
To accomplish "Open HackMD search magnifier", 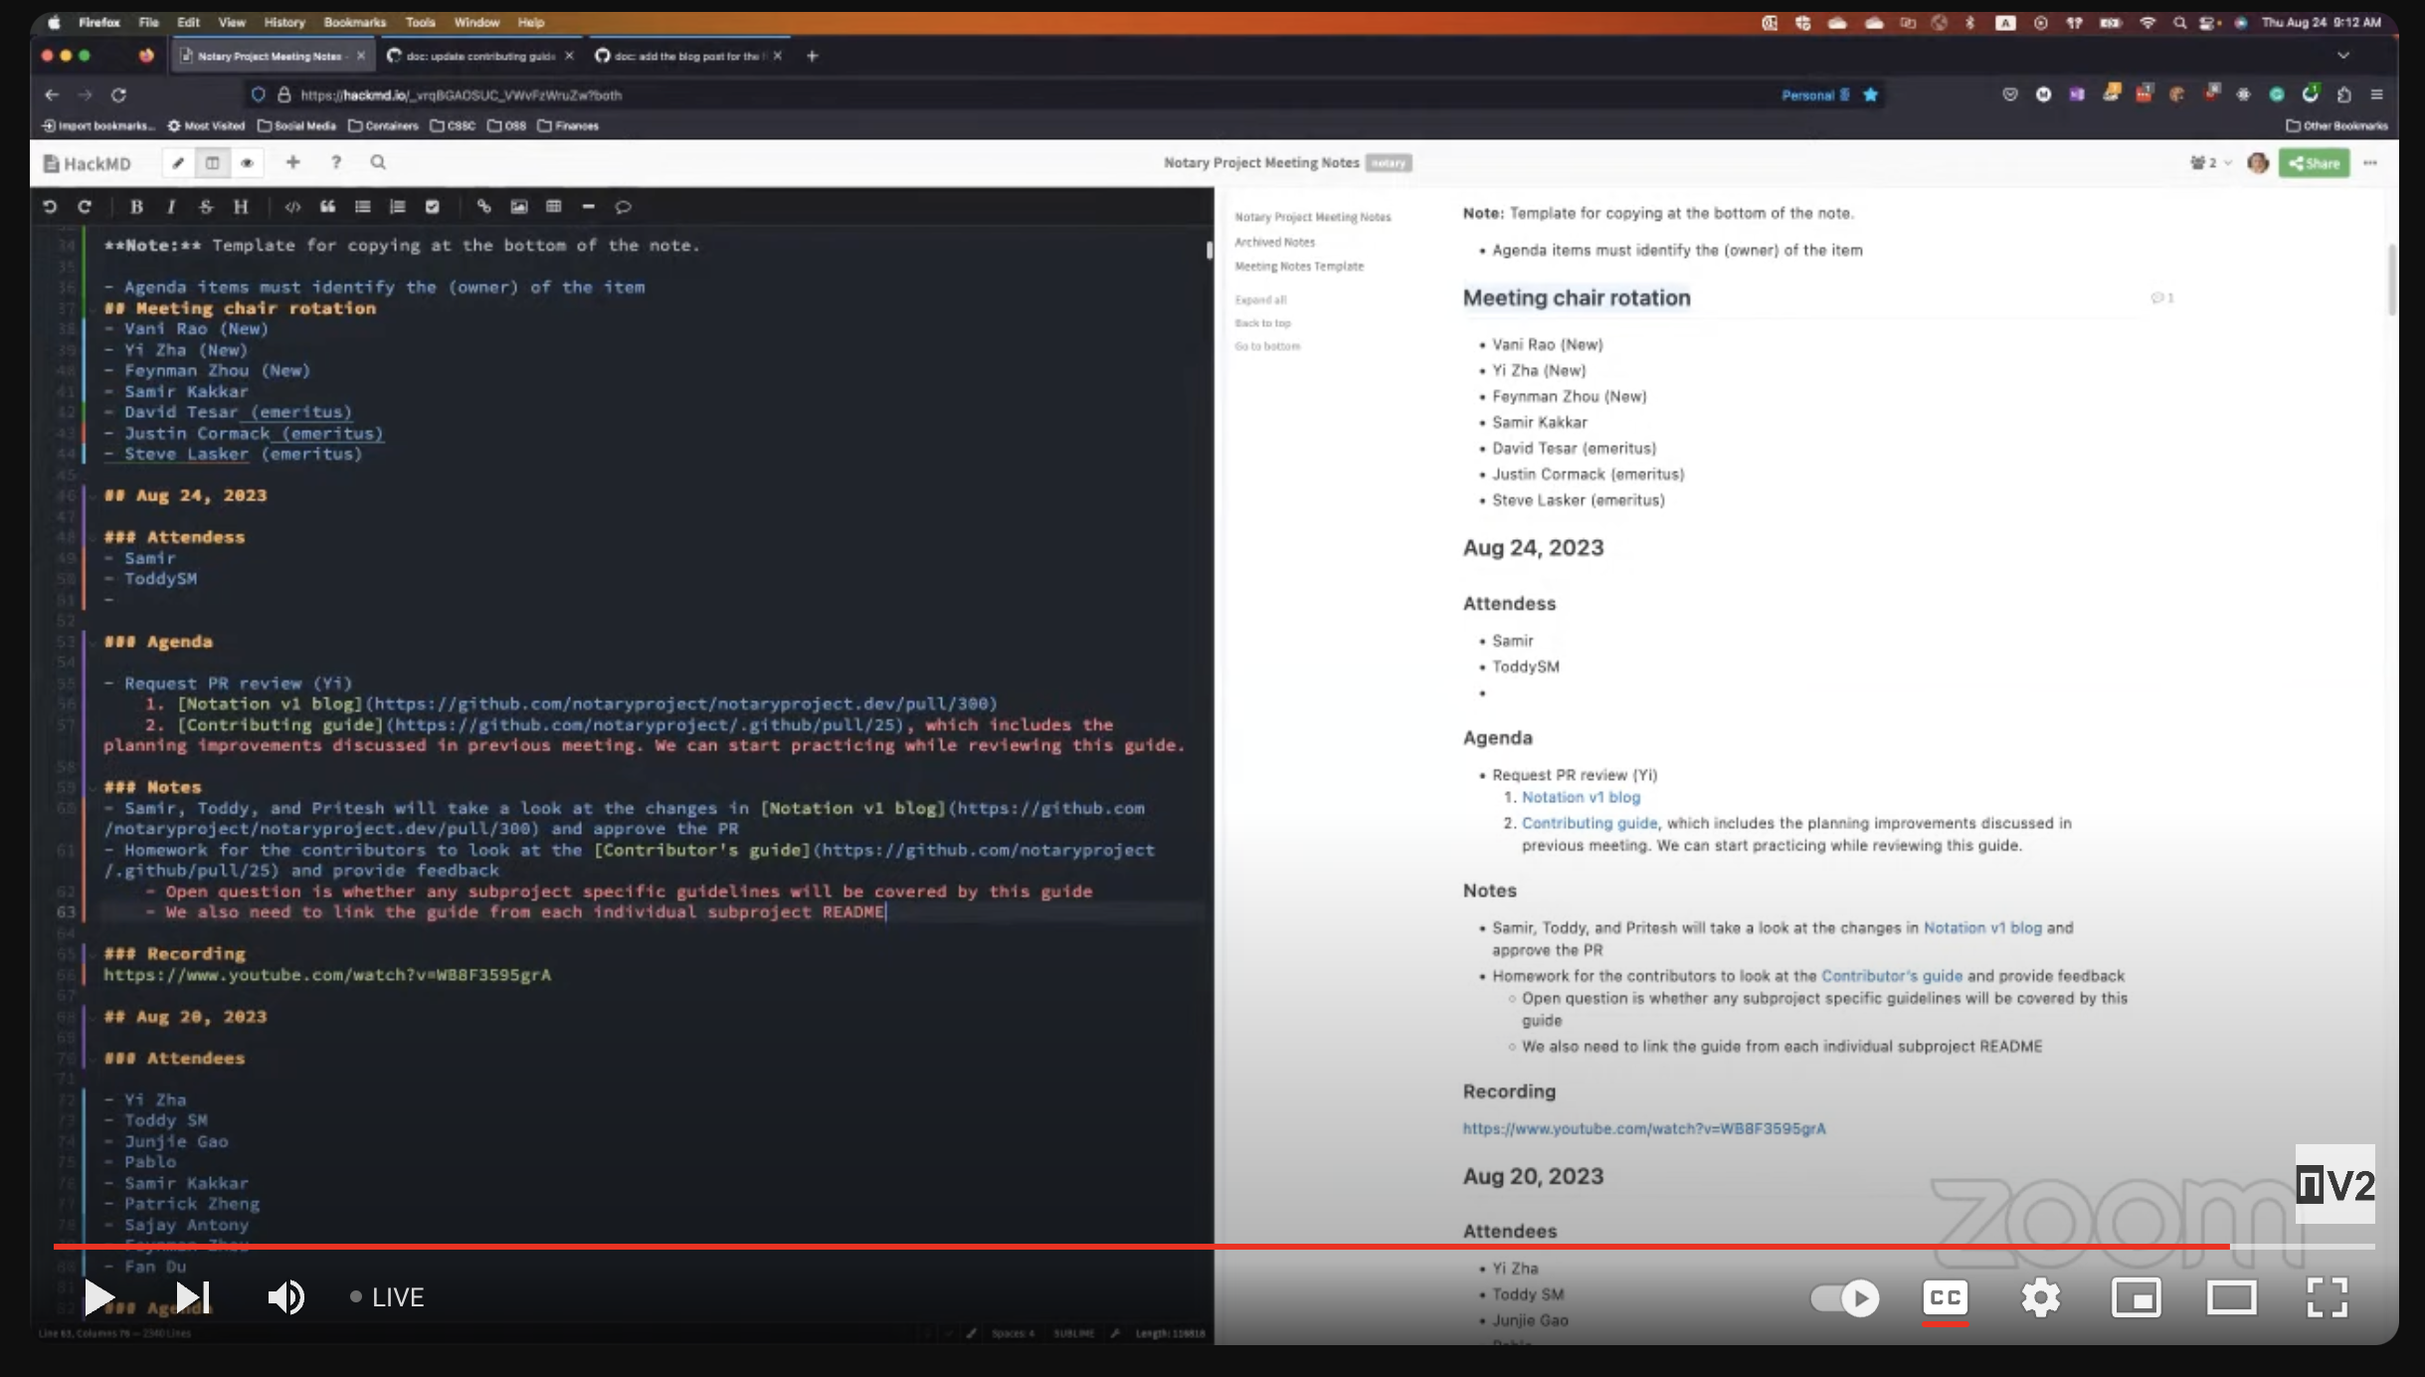I will pyautogui.click(x=378, y=162).
